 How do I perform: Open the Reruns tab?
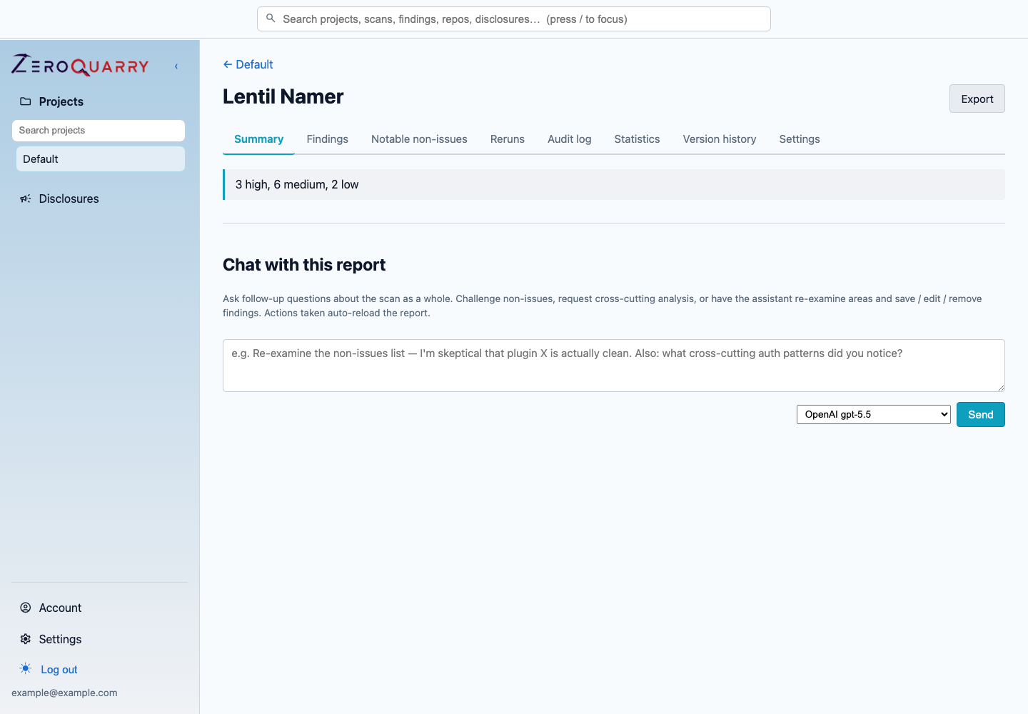pyautogui.click(x=508, y=139)
